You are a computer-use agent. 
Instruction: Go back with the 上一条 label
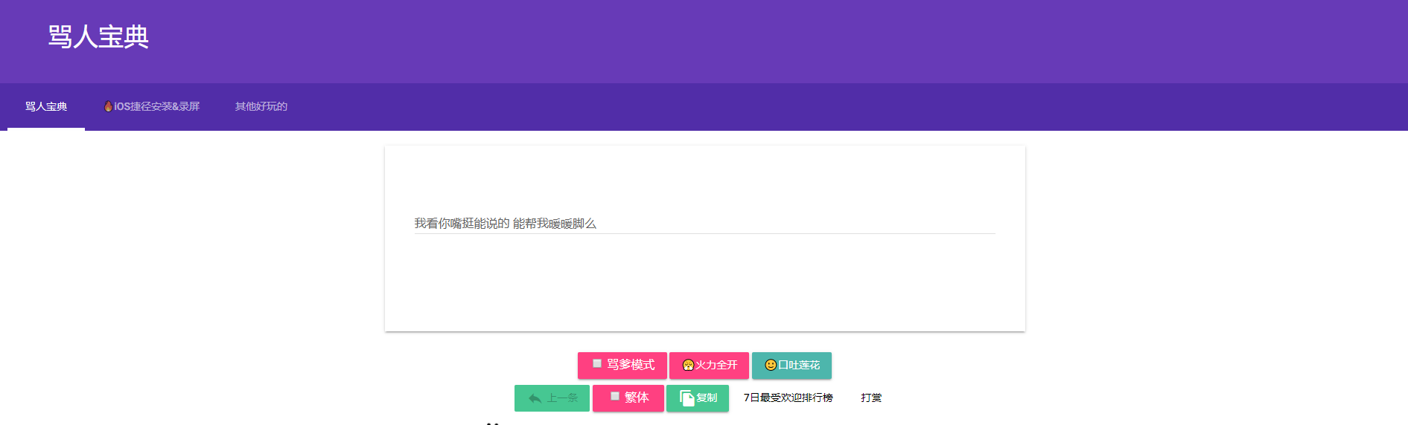[562, 398]
